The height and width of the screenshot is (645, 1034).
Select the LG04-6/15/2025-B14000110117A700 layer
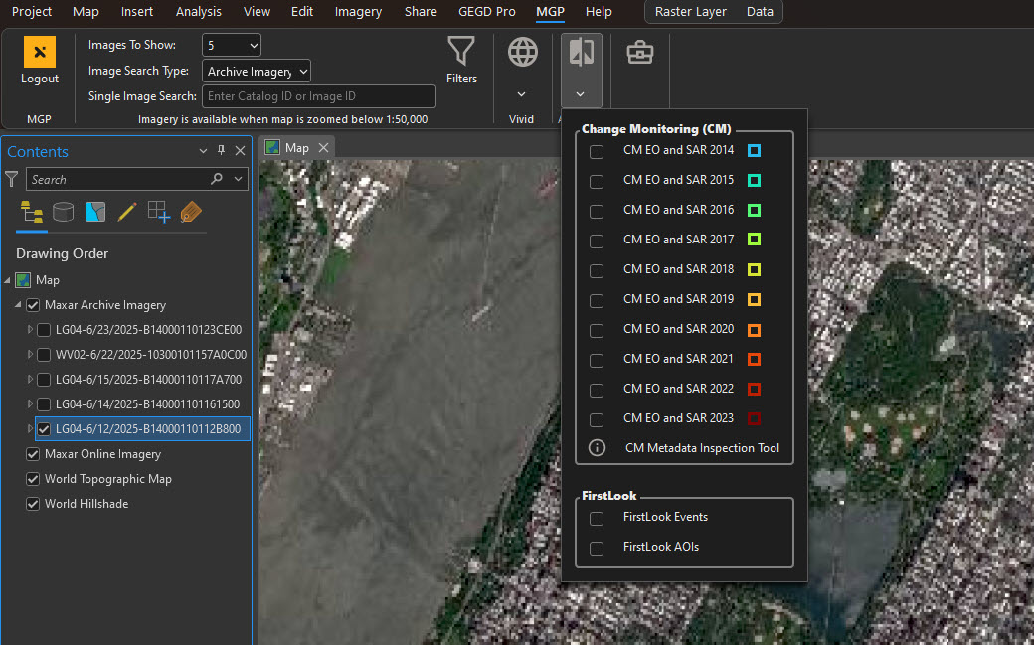pos(148,380)
